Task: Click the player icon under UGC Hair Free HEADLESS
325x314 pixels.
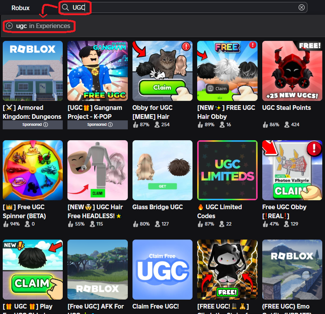Action: 92,224
